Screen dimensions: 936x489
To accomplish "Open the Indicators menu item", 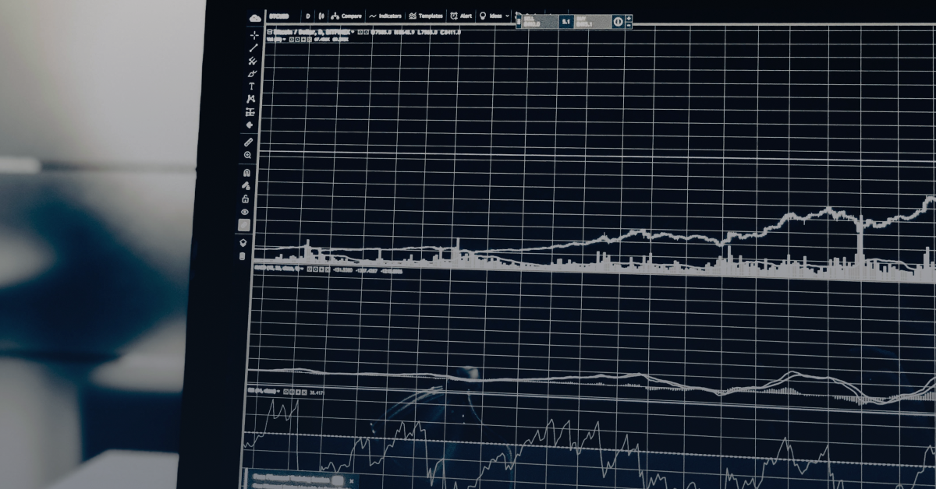I will click(x=385, y=16).
